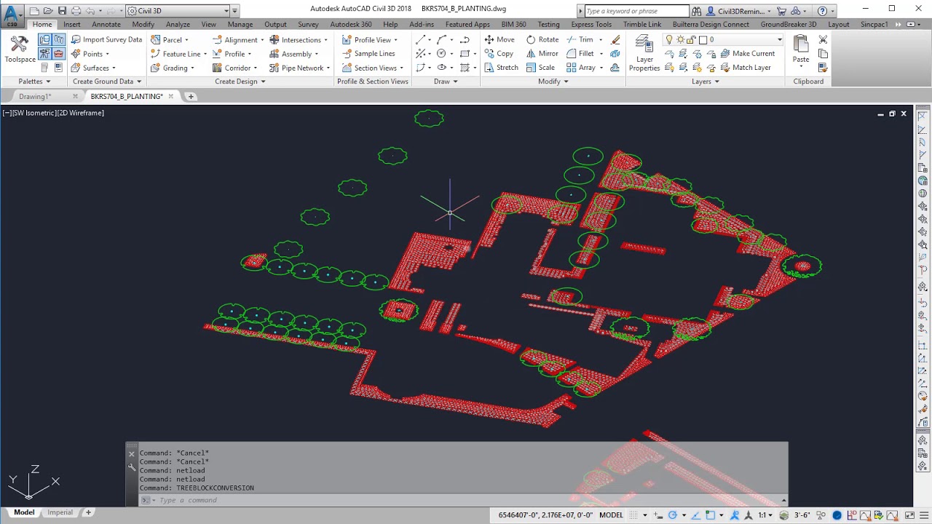
Task: Expand the Modify panel
Action: click(553, 82)
